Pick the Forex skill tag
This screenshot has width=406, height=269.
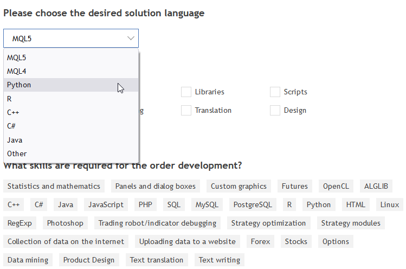260,241
